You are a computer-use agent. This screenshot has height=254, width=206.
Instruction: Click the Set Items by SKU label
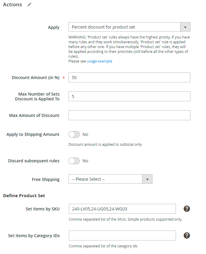[42, 209]
